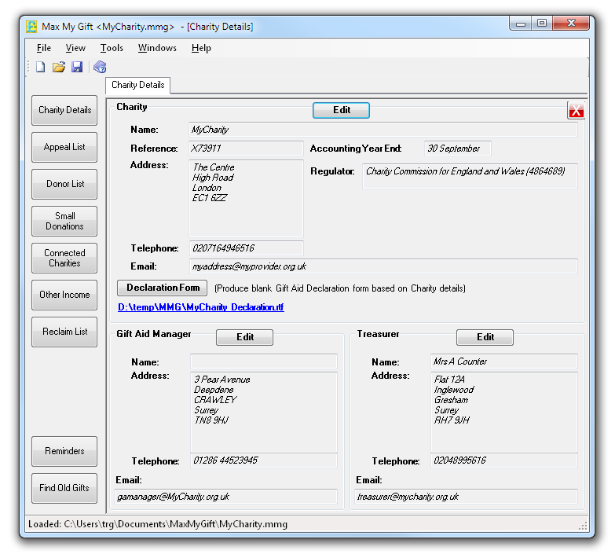Click the Treasurer Address box
The height and width of the screenshot is (554, 615).
tap(504, 413)
